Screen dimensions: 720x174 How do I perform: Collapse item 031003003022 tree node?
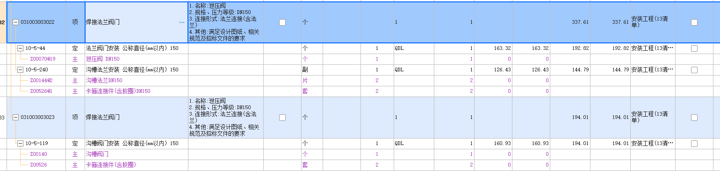(x=16, y=22)
